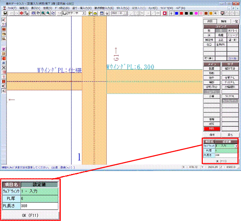The image size is (241, 221).
Task: Select the pink color swatch in toolbar
Action: click(201, 13)
